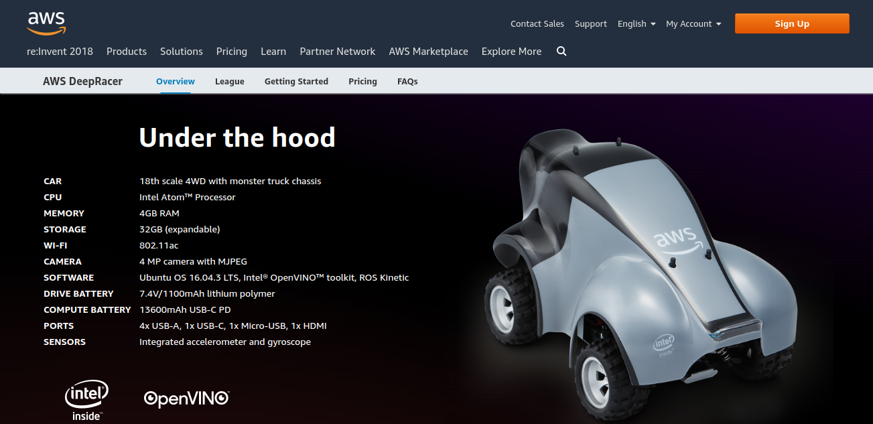Click the '4x USB-A, 1x USB-C' ports line

[233, 326]
